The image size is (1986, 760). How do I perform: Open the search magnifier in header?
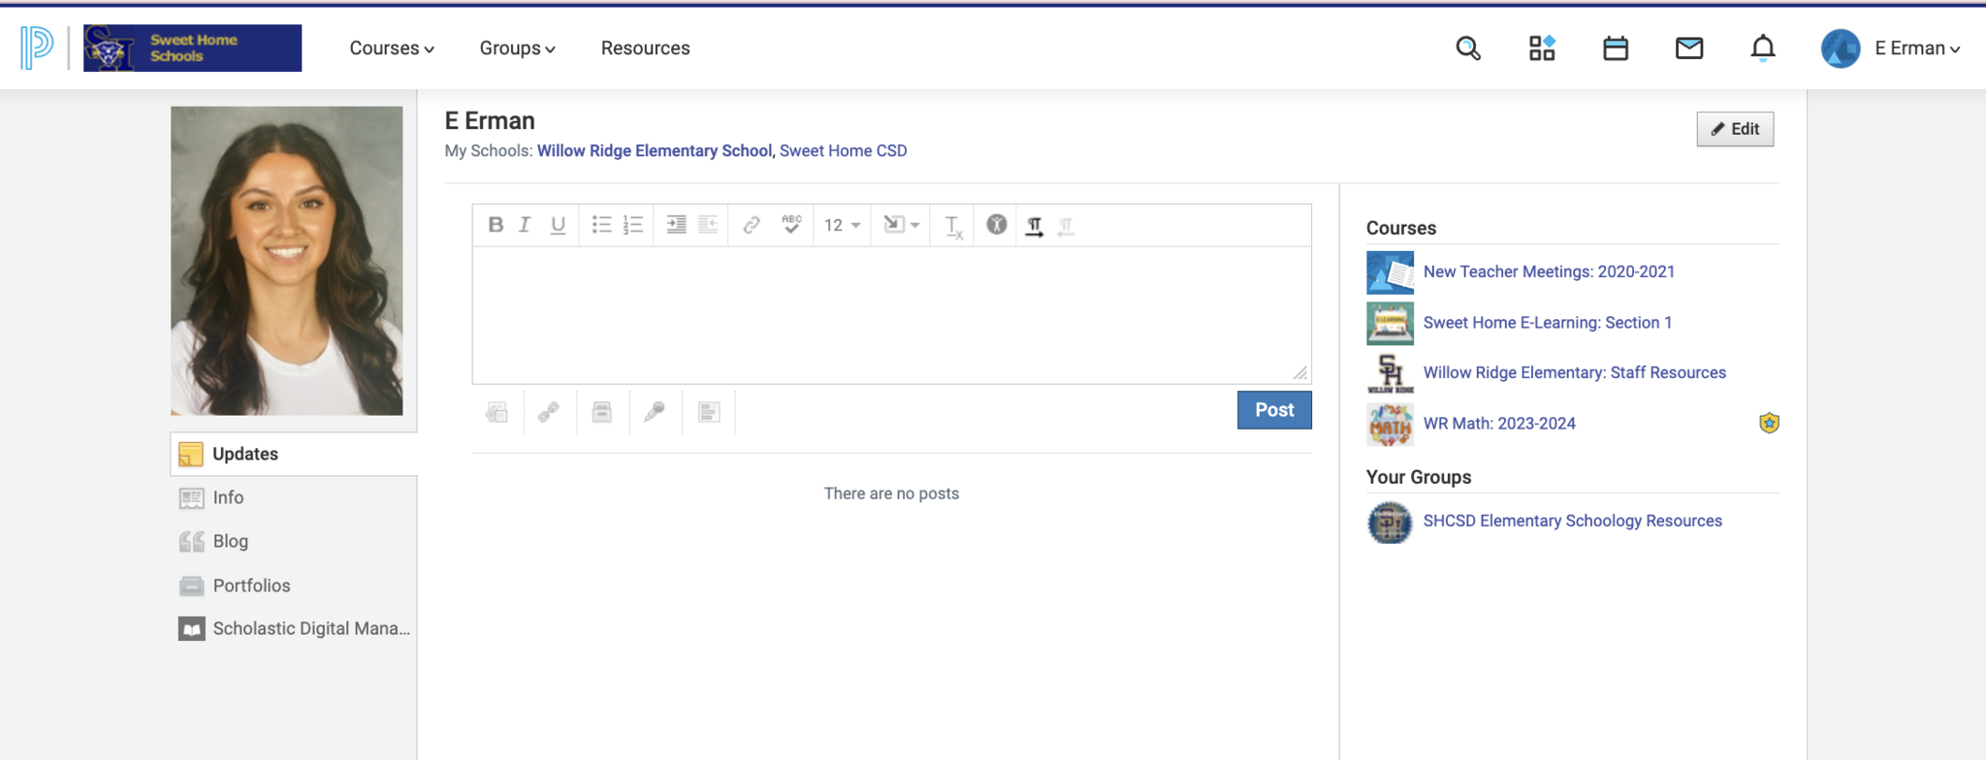coord(1468,48)
